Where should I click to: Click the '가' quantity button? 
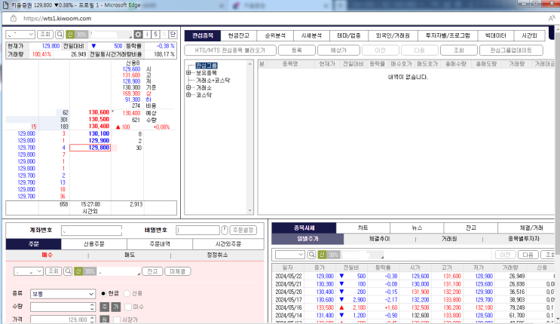[x=116, y=307]
